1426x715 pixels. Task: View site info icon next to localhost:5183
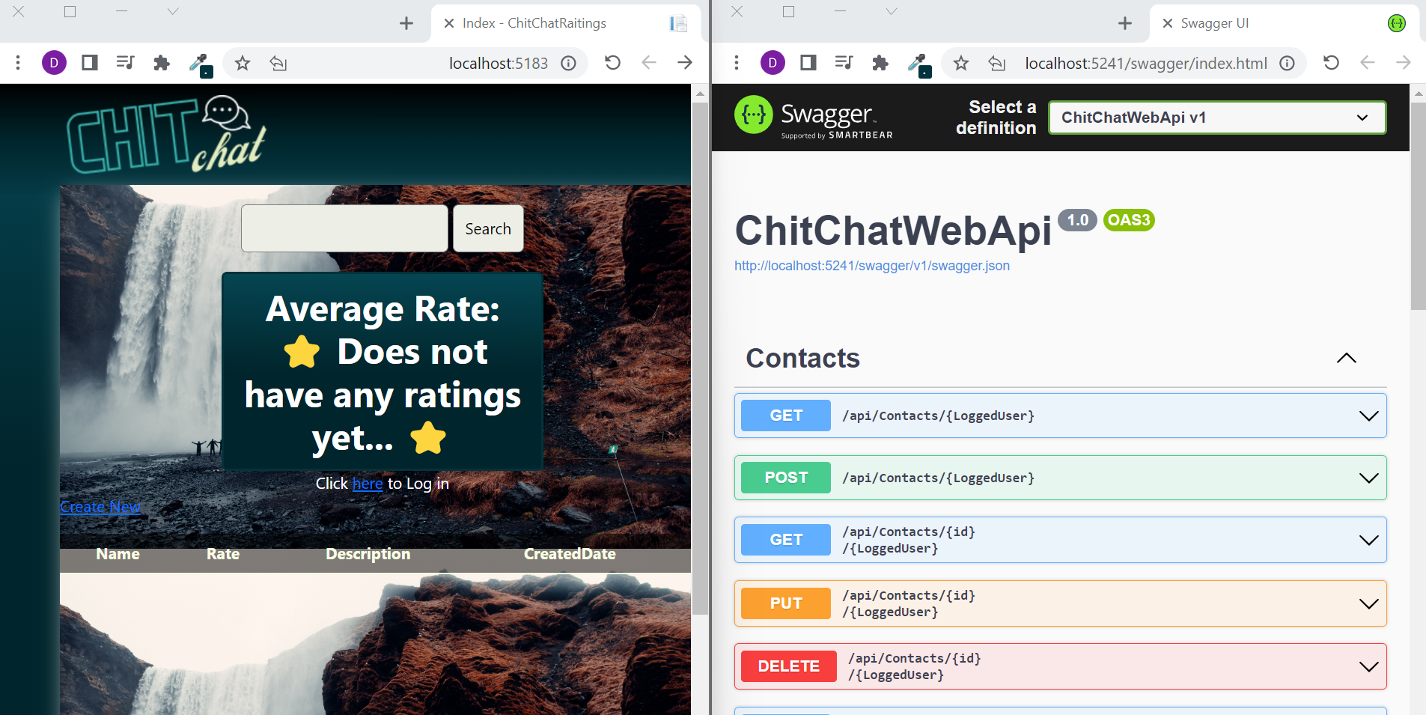pos(569,63)
